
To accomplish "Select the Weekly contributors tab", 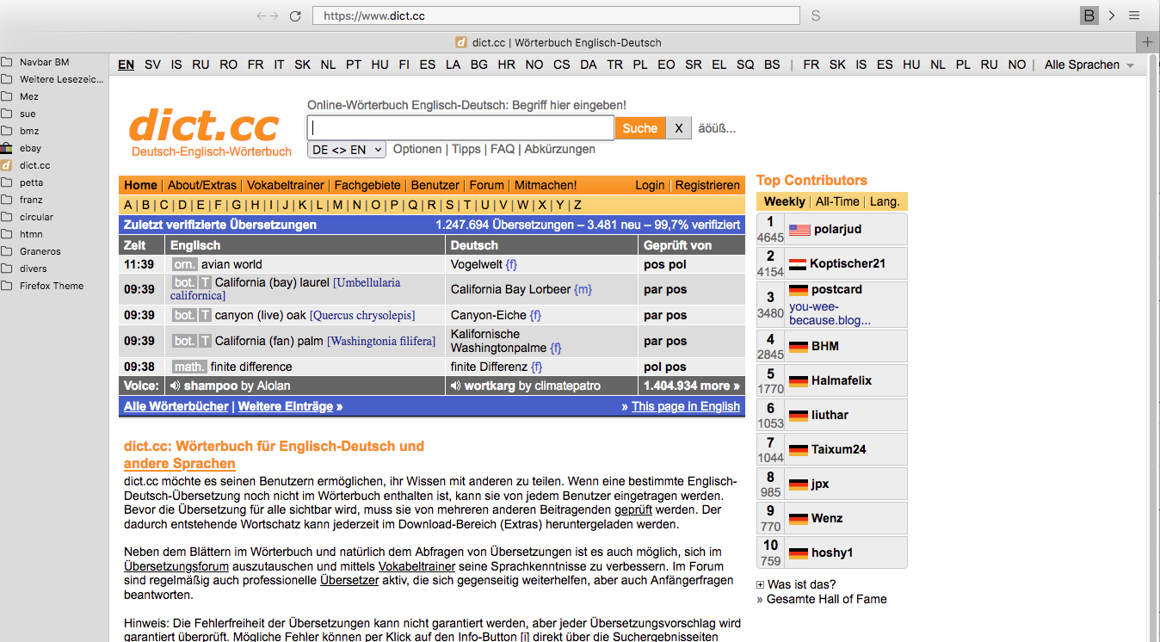I will [785, 201].
